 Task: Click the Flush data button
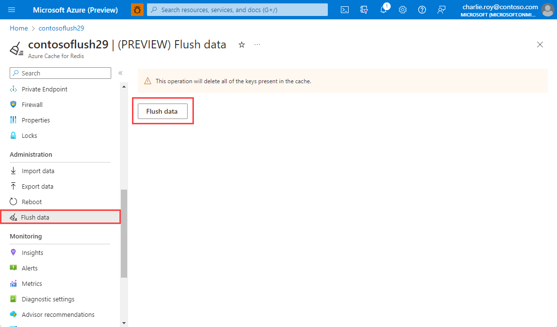click(162, 111)
